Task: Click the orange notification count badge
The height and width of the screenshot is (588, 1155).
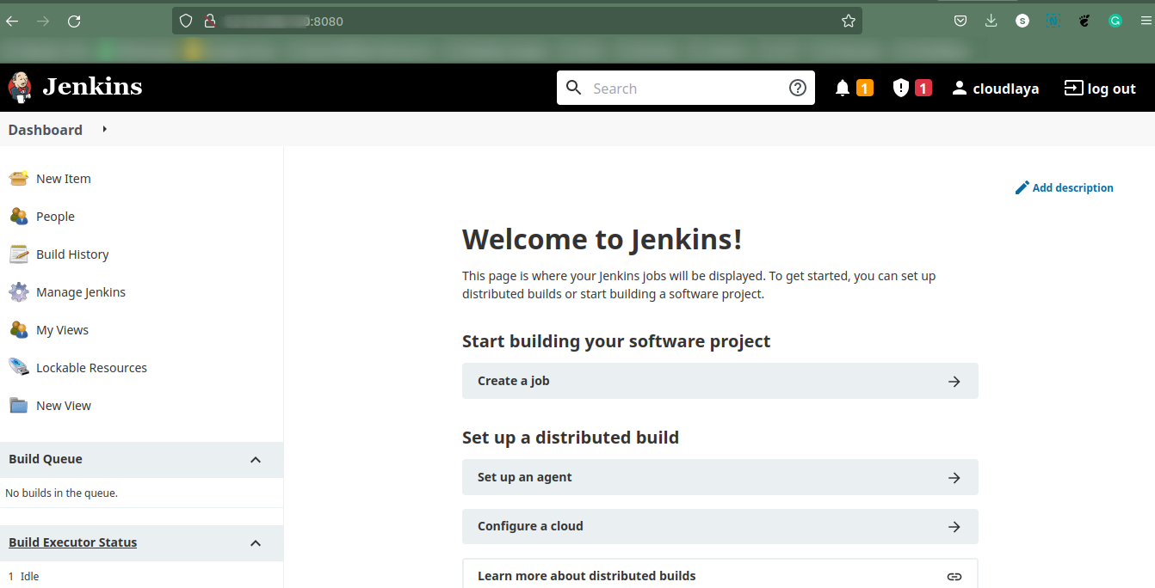Action: (x=865, y=88)
